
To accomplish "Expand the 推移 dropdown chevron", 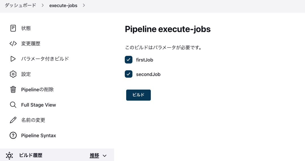I will point(105,156).
